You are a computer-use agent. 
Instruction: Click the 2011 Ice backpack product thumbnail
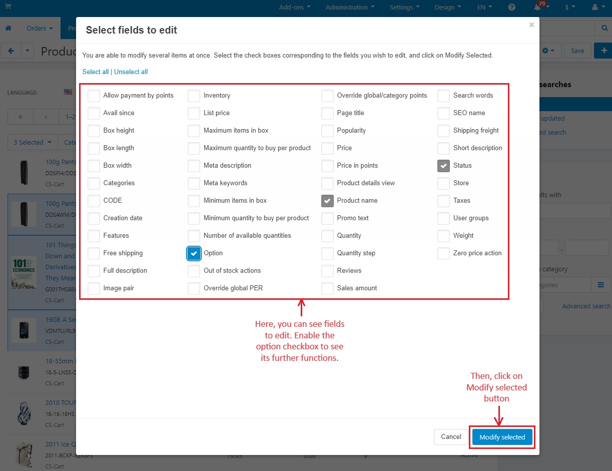point(24,454)
